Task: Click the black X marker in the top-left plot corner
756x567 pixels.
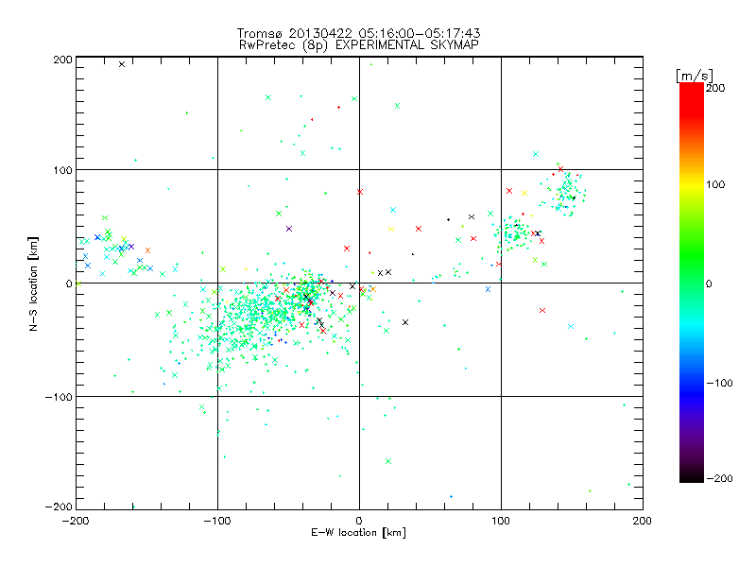Action: pyautogui.click(x=122, y=64)
